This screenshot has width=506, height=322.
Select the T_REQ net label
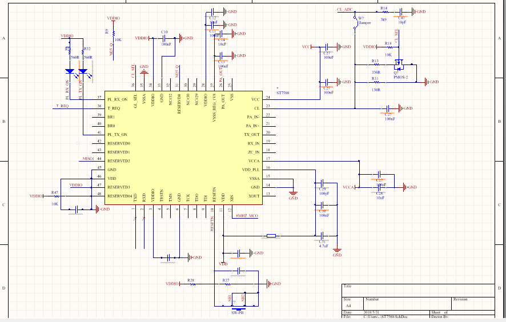(x=62, y=106)
